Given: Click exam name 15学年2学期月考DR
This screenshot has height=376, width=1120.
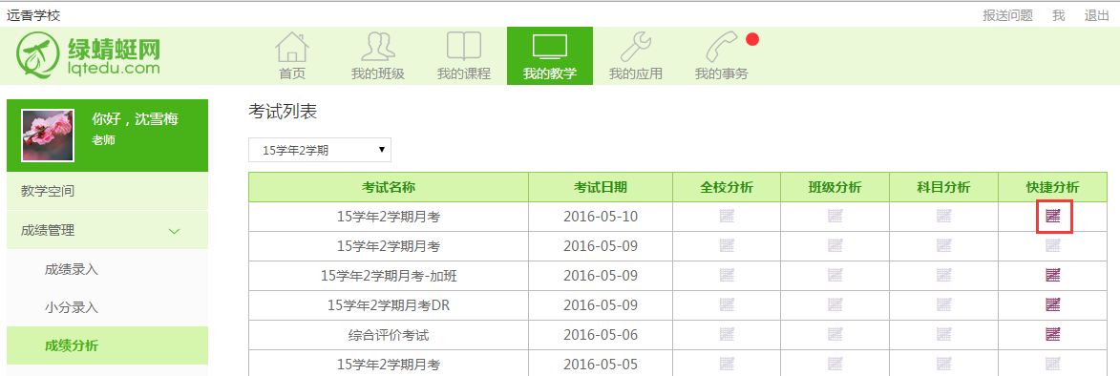Looking at the screenshot, I should 389,304.
